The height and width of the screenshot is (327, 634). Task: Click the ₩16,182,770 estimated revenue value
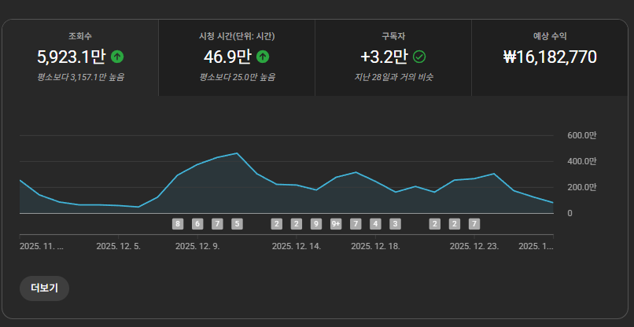coord(550,57)
